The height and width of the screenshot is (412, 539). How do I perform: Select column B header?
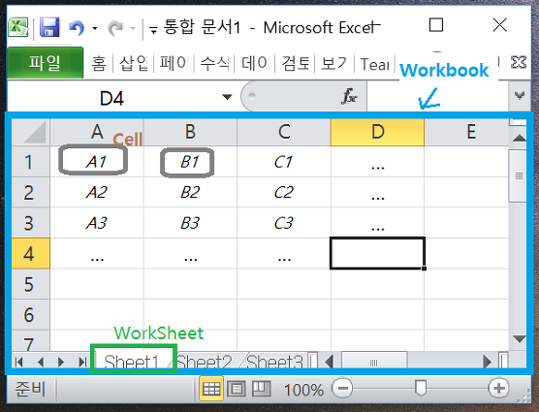click(190, 132)
